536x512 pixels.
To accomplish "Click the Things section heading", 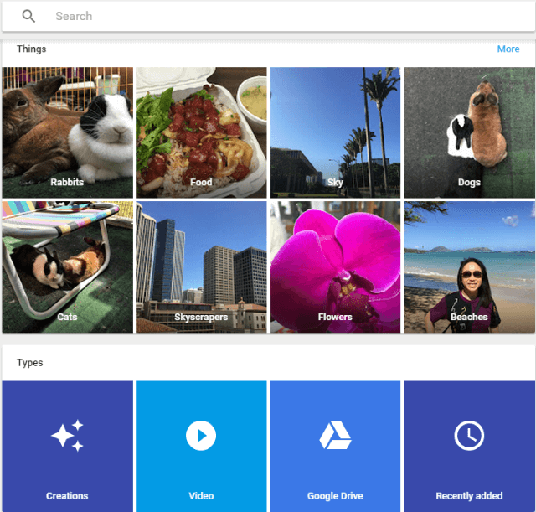I will pyautogui.click(x=32, y=49).
